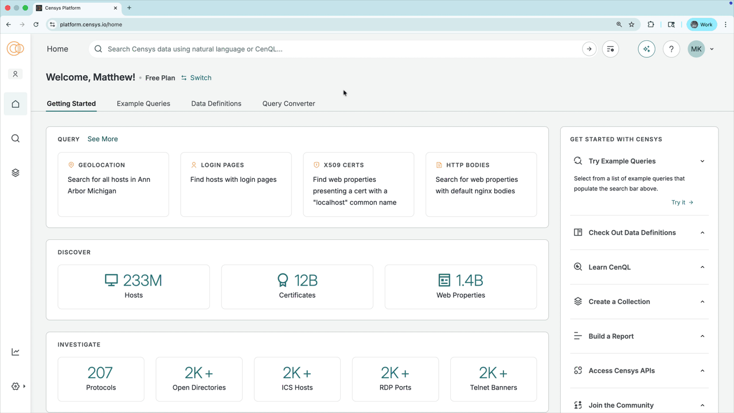
Task: Click the Free Plan label
Action: [160, 78]
